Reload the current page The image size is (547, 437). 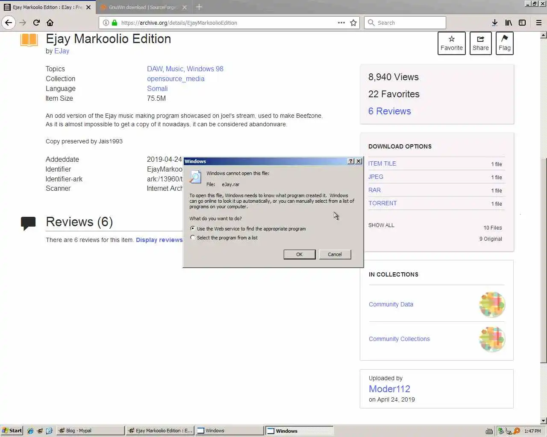36,23
